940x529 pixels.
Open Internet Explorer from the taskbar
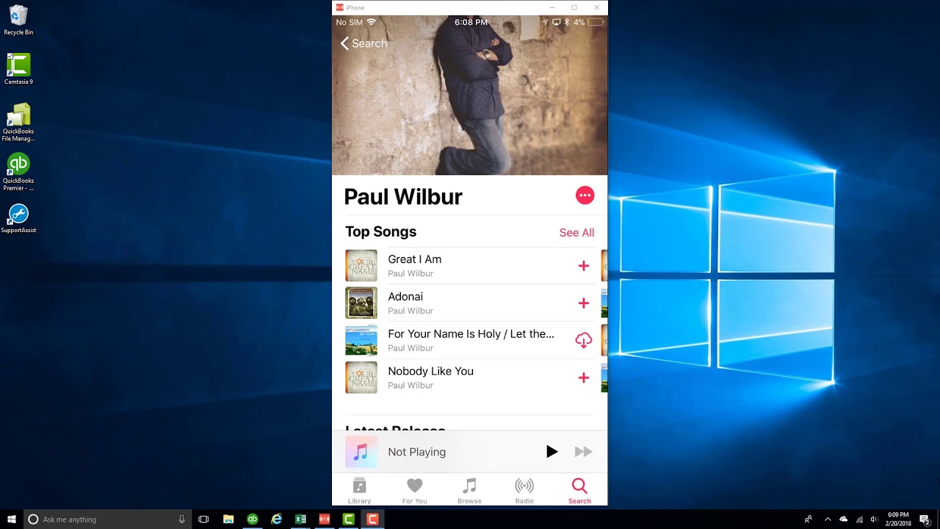pyautogui.click(x=276, y=519)
